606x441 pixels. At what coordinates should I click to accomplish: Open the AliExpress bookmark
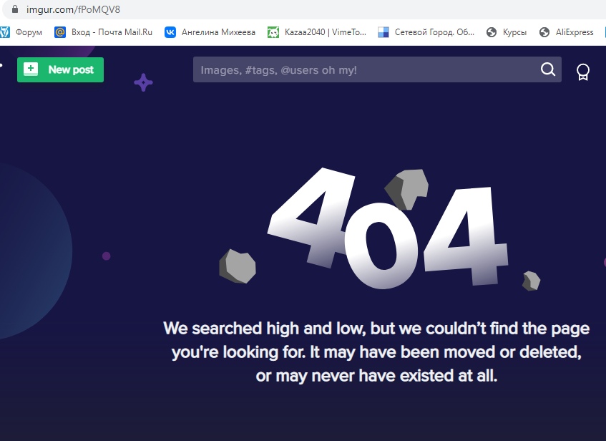(x=567, y=32)
